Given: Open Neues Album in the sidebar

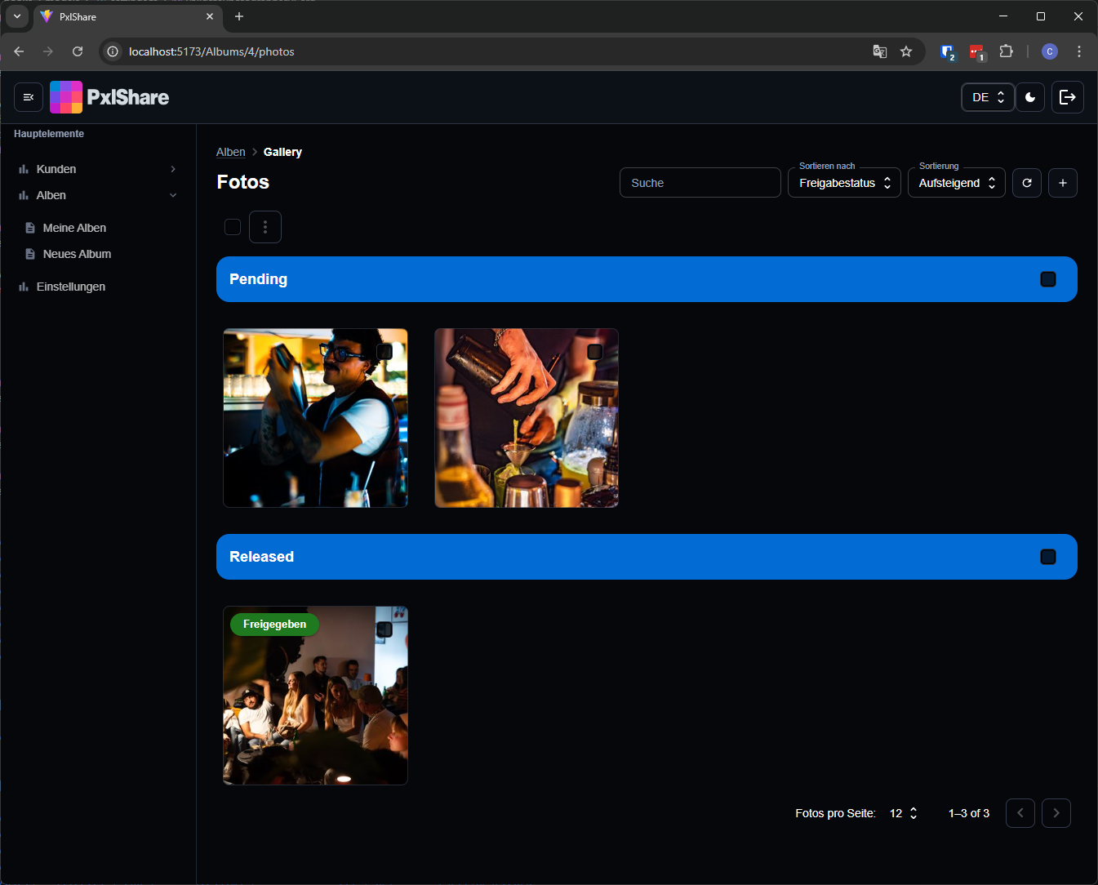Looking at the screenshot, I should 77,254.
